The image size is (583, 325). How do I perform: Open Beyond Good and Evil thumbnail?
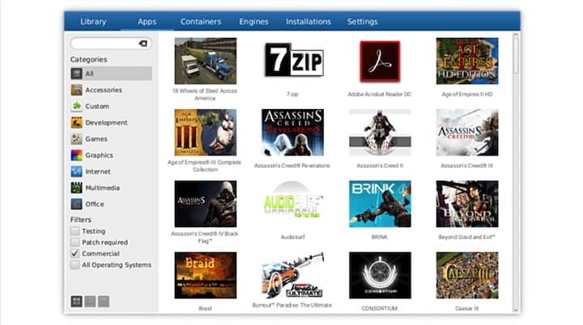(x=467, y=204)
